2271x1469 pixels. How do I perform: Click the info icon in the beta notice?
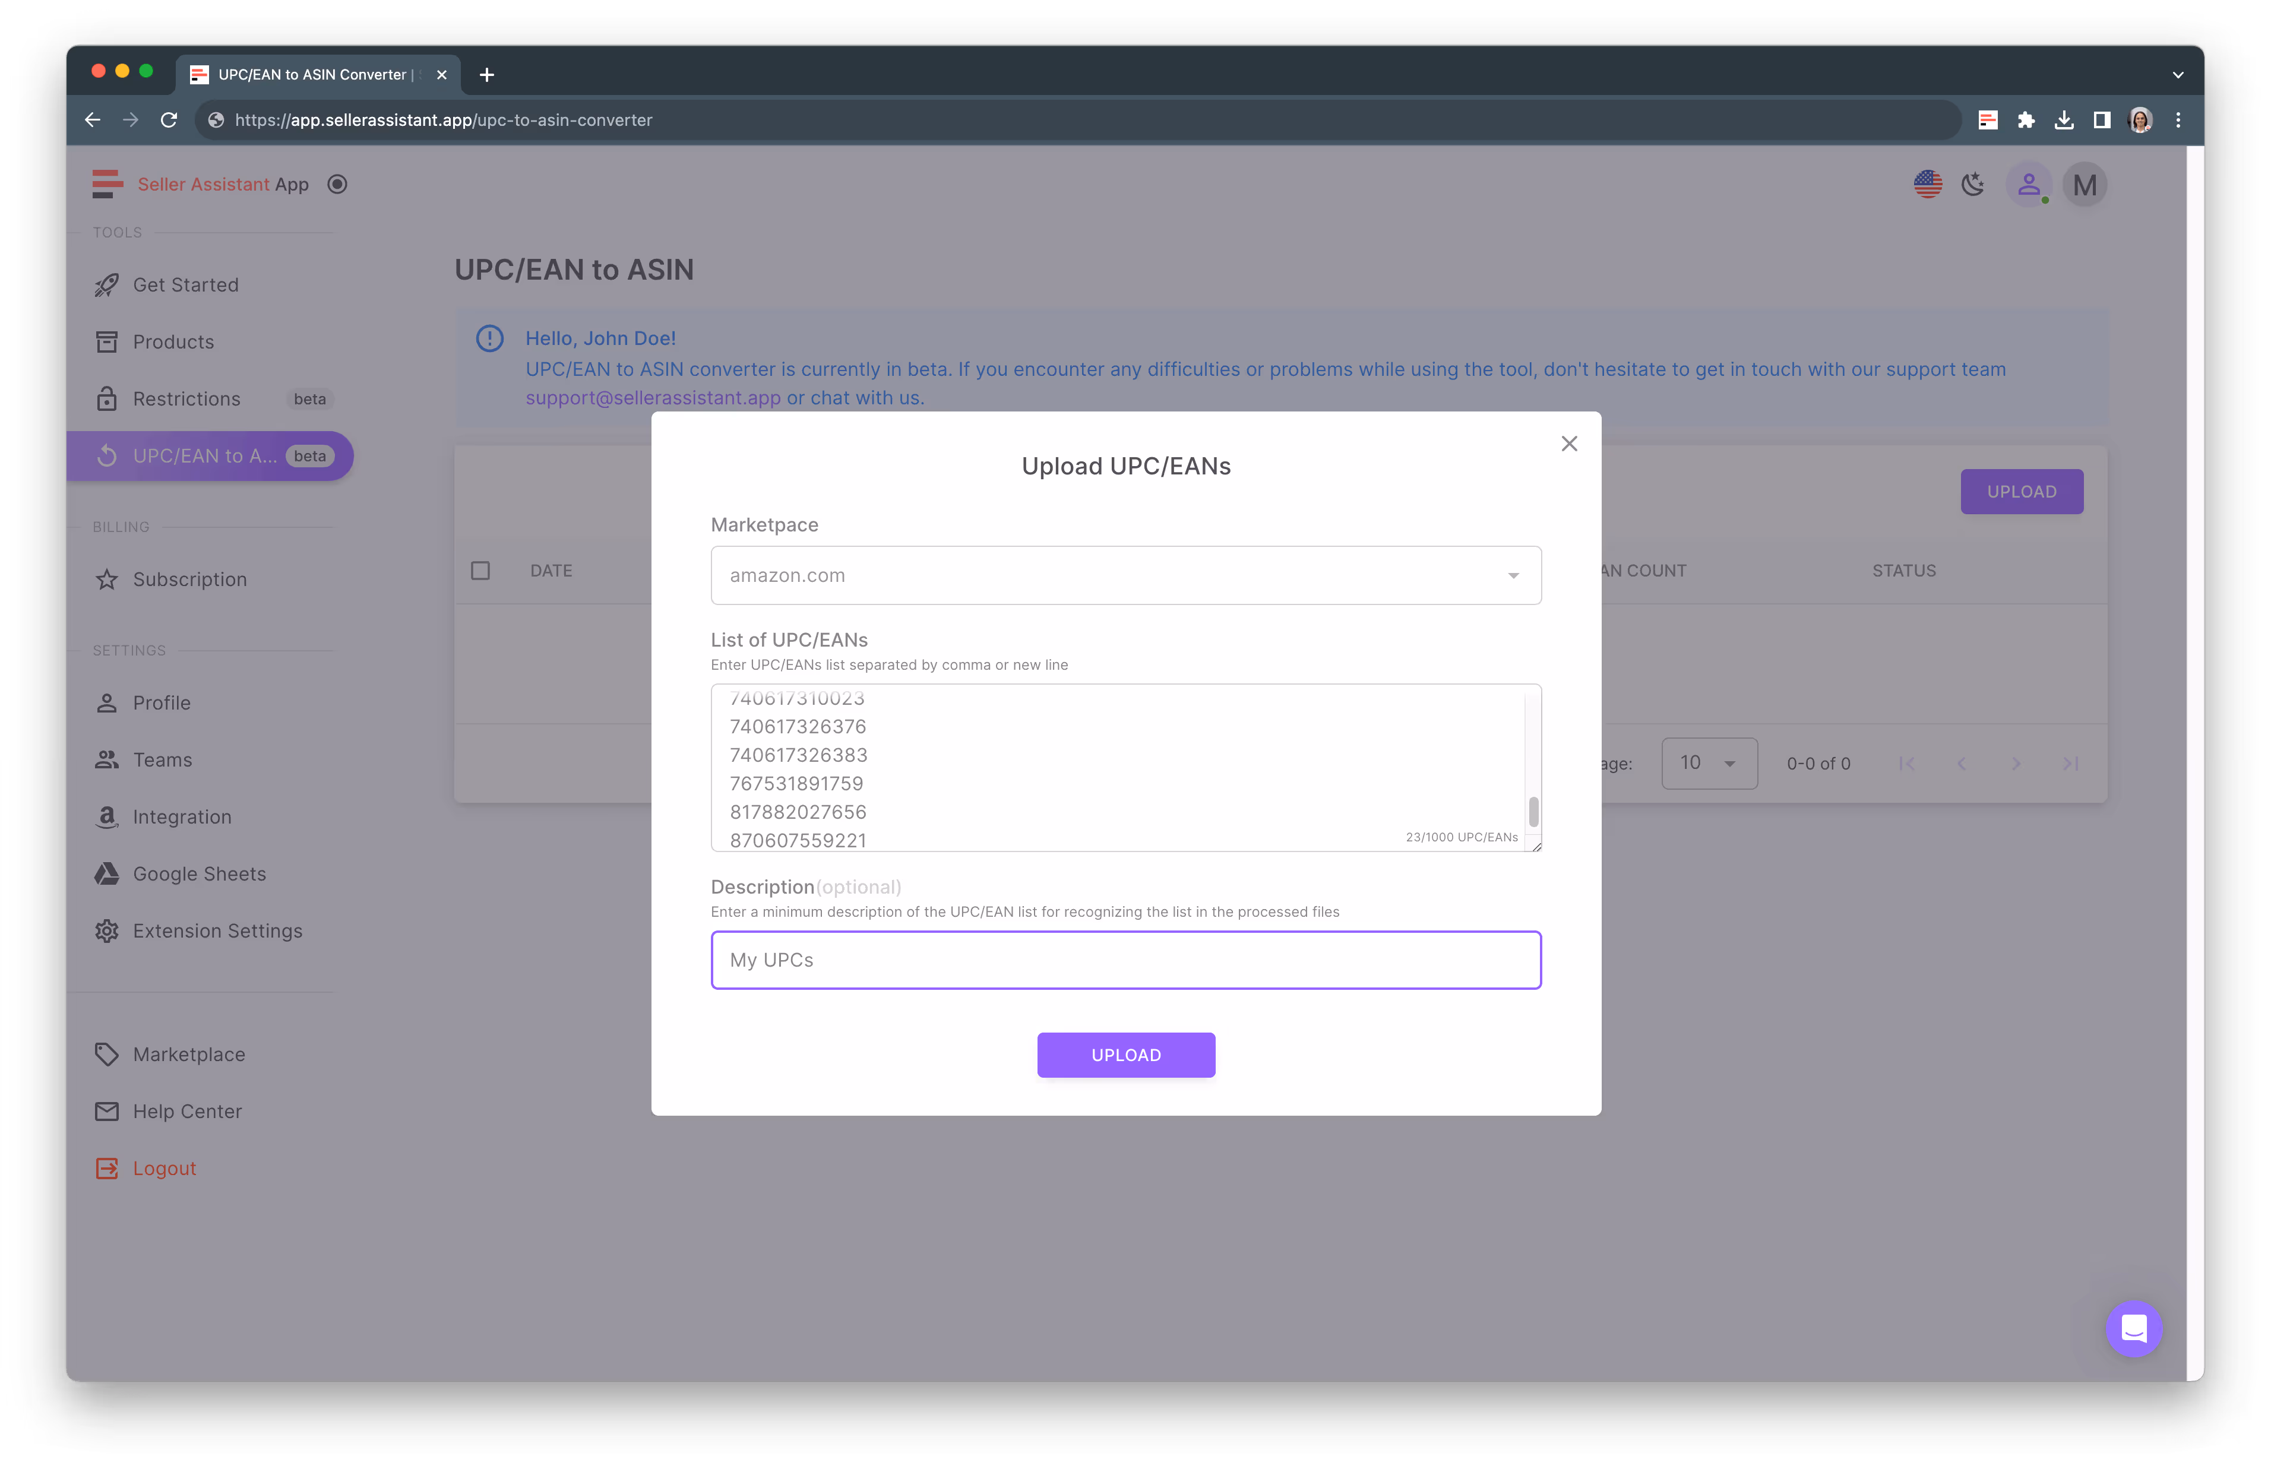click(x=489, y=338)
